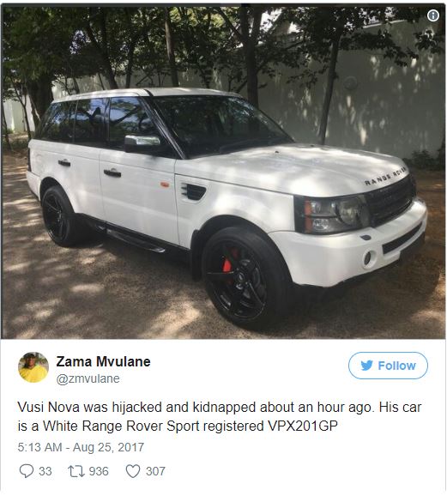This screenshot has height=496, width=447.
Task: Click the 33 replies count
Action: (x=45, y=471)
